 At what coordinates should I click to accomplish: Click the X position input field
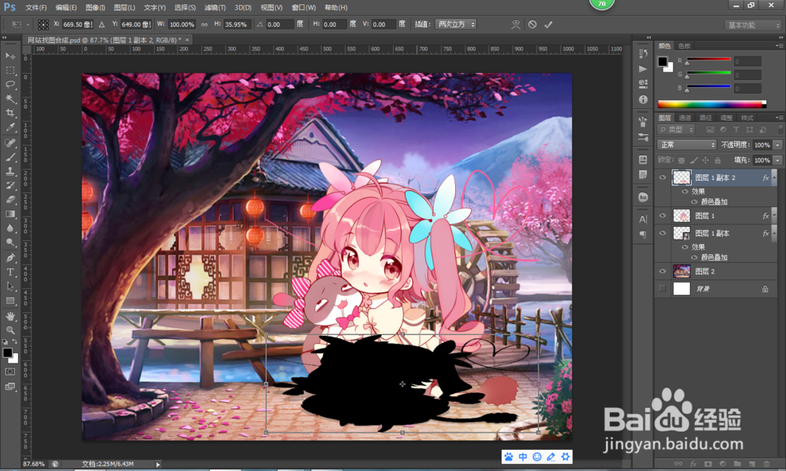pos(78,24)
